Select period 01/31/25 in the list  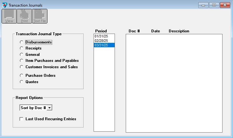pos(101,36)
